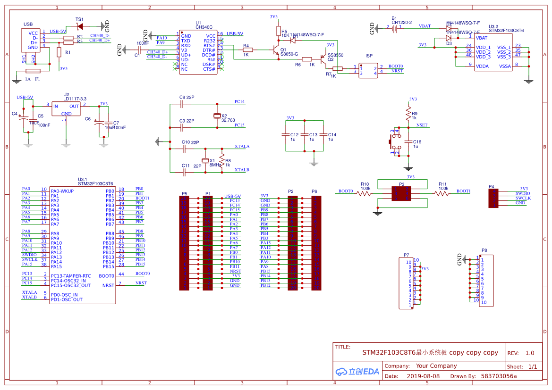The height and width of the screenshot is (390, 552).
Task: Select the CH340C chip symbol U1
Action: [199, 52]
